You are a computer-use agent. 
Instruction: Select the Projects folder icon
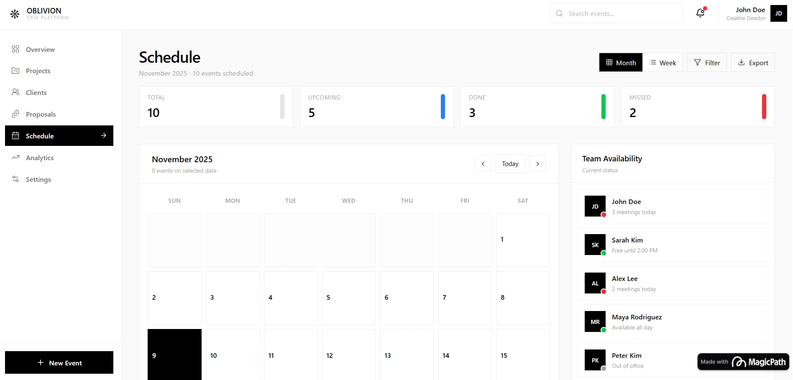coord(15,71)
